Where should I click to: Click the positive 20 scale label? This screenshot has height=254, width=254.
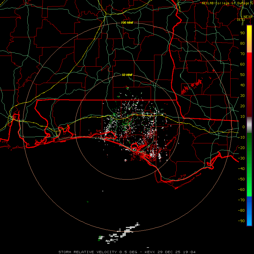pyautogui.click(x=242, y=106)
